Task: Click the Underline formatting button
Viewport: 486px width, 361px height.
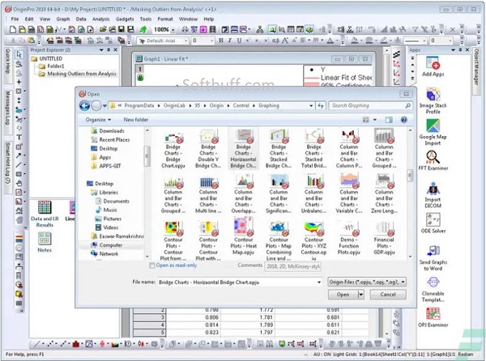Action: tap(239, 40)
